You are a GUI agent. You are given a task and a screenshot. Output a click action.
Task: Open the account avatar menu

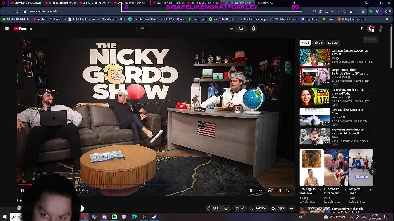pos(381,29)
